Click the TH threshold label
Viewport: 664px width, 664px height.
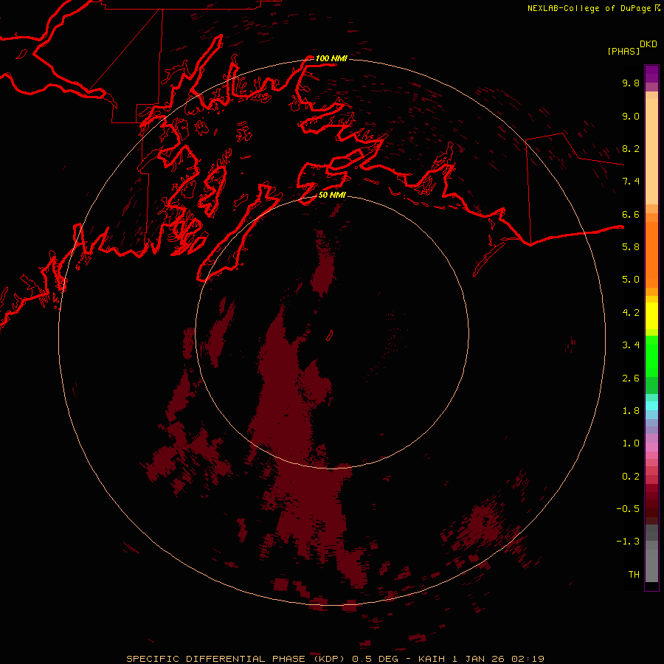click(634, 575)
